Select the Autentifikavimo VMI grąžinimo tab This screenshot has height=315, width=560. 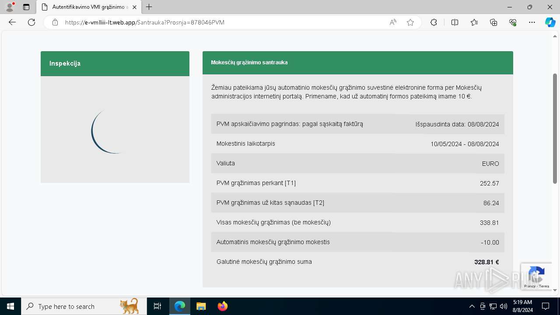89,7
